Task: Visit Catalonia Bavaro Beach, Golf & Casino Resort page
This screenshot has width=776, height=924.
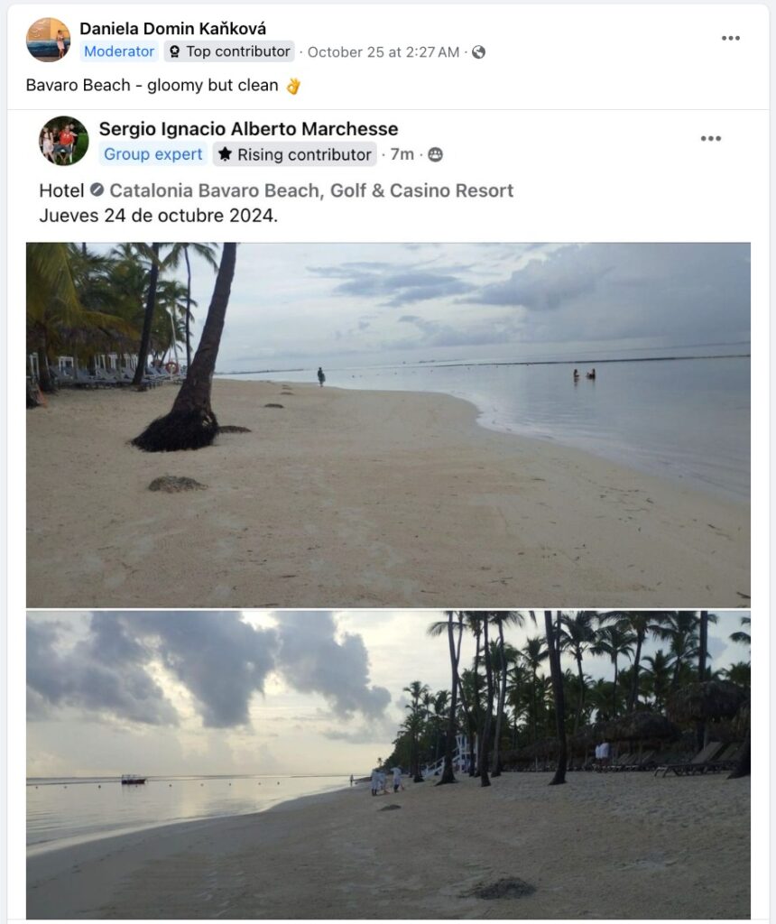Action: (x=311, y=190)
